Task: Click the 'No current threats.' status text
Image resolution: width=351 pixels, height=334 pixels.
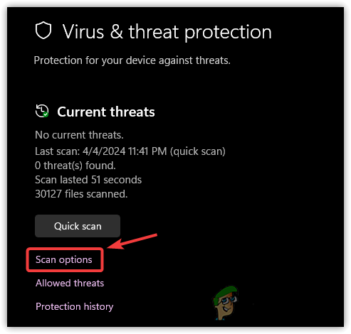Action: click(x=79, y=135)
